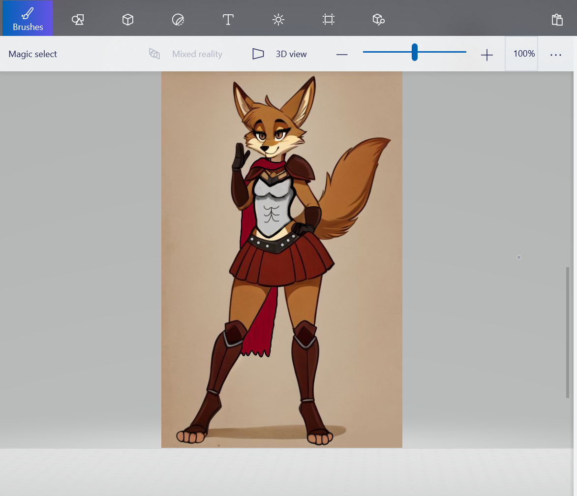577x496 pixels.
Task: Open the 3D shapes tool
Action: (128, 19)
